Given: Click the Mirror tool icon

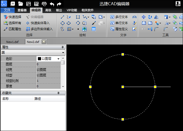Looking at the screenshot, I should point(156,17).
